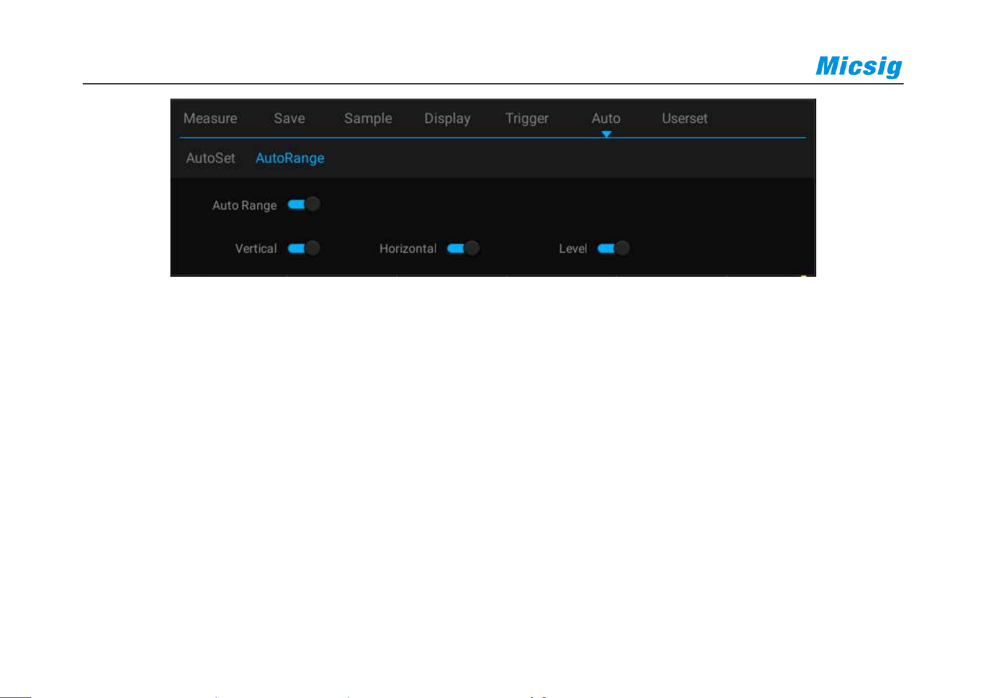Toggle the Auto Range switch

(x=304, y=205)
